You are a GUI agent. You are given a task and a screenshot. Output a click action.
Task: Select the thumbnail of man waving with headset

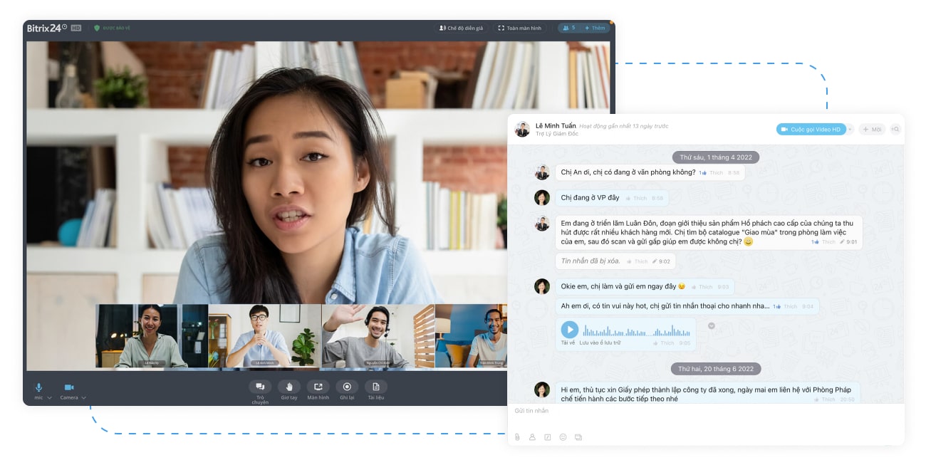coord(378,336)
